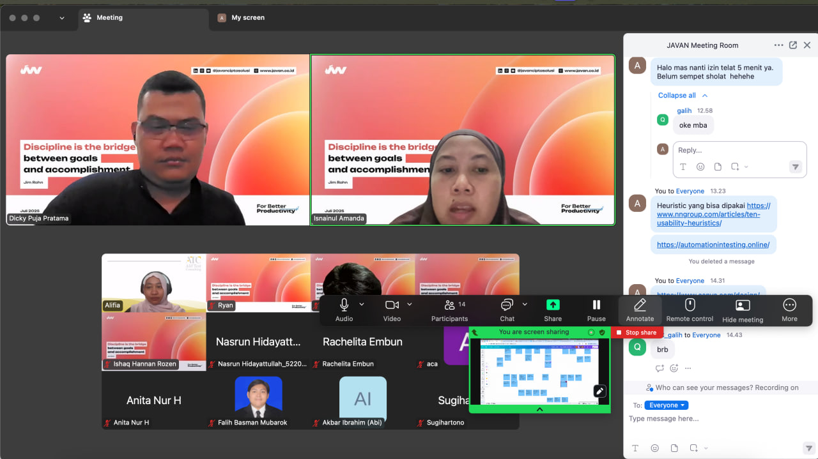The image size is (818, 459).
Task: Open screenshot tool in reply box
Action: tap(735, 167)
